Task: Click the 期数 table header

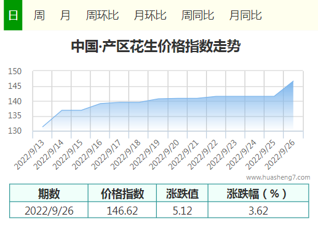Action: (49, 193)
